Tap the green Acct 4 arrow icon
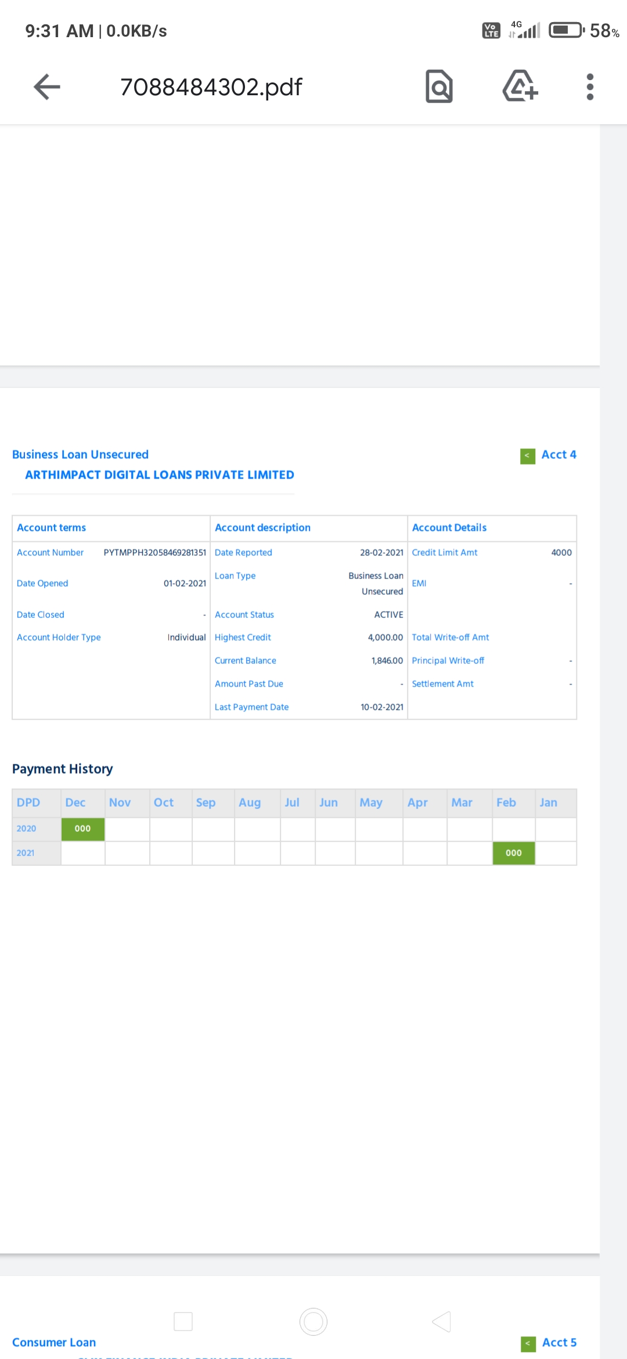The image size is (627, 1359). (x=527, y=456)
